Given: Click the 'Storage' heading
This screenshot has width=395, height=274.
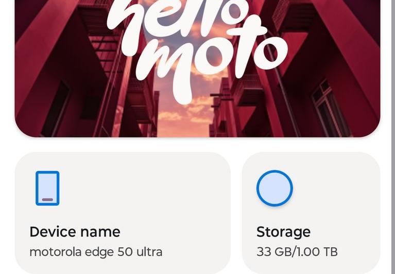Looking at the screenshot, I should point(283,232).
